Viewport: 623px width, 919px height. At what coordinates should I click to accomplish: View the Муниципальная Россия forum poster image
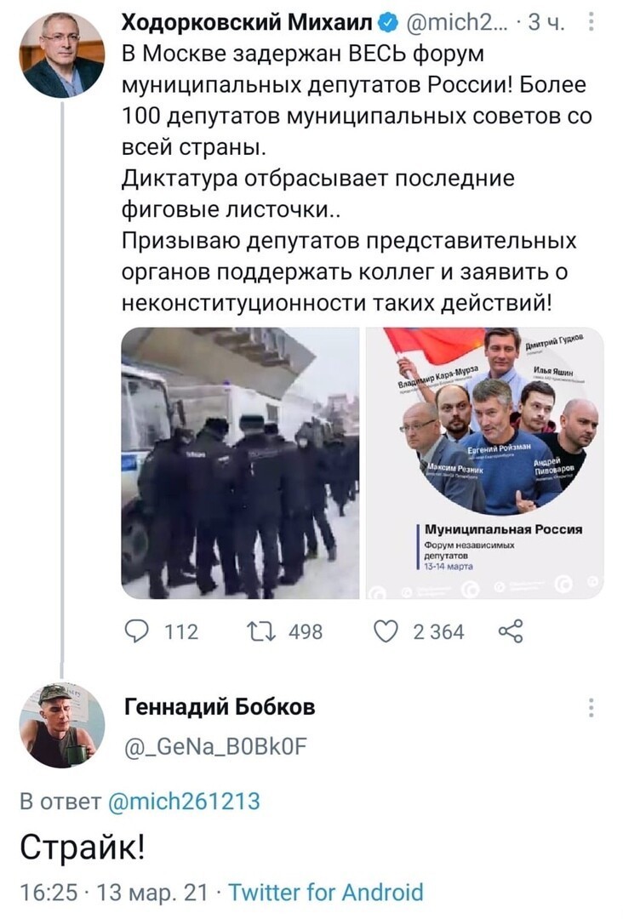(x=485, y=463)
